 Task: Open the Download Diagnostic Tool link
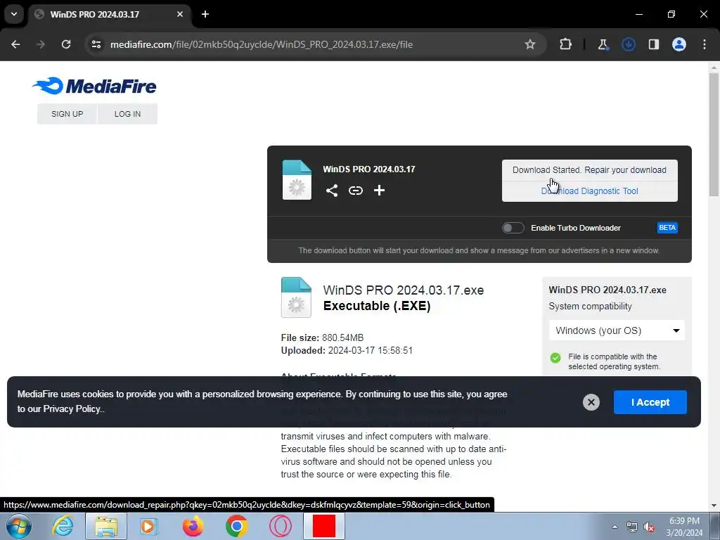click(589, 191)
